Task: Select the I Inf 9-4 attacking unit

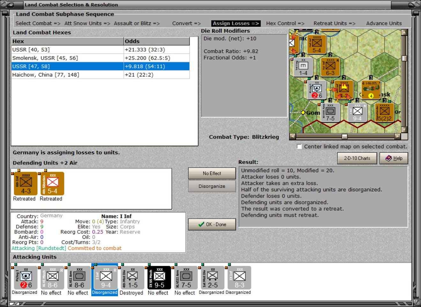Action: [106, 278]
